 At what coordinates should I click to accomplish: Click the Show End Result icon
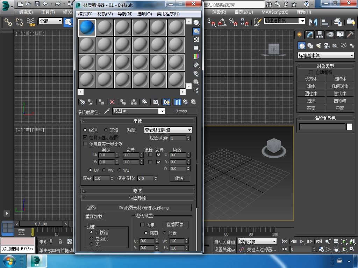tap(177, 102)
